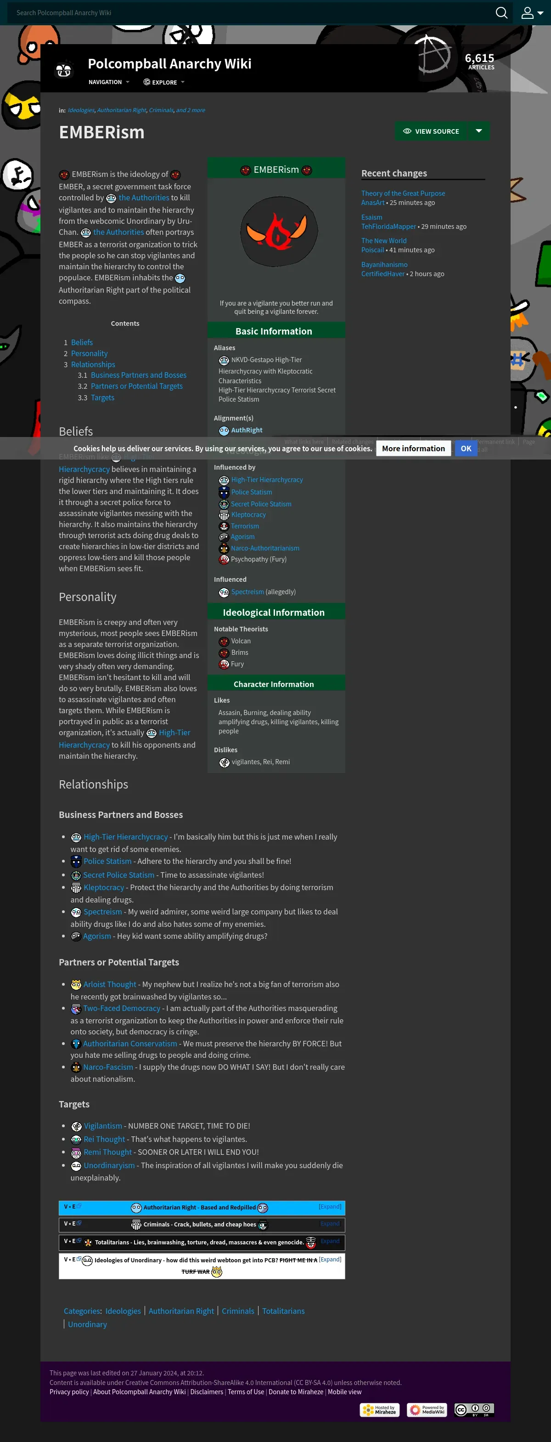Click Terrorism icon in infobox
Image resolution: width=551 pixels, height=1442 pixels.
[x=224, y=526]
